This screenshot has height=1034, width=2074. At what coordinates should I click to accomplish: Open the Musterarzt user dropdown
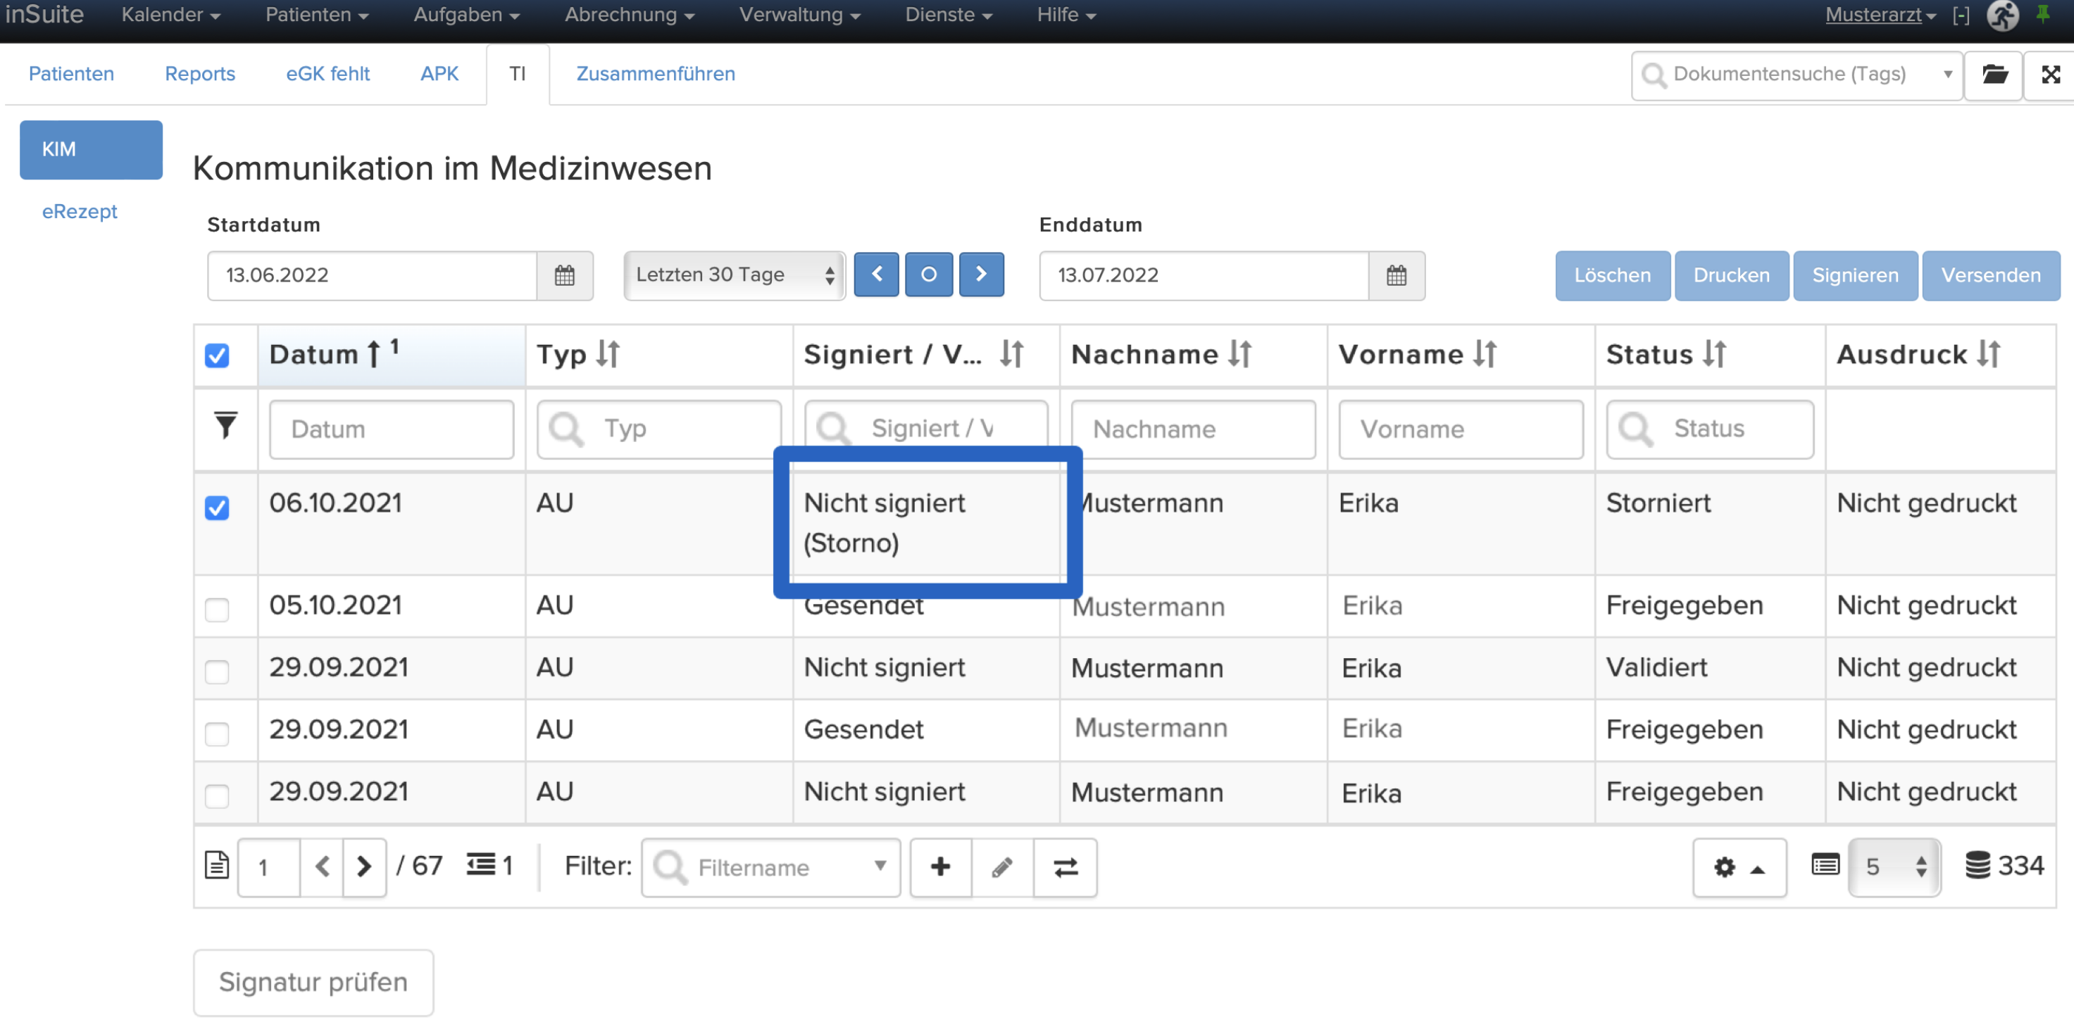(1880, 15)
